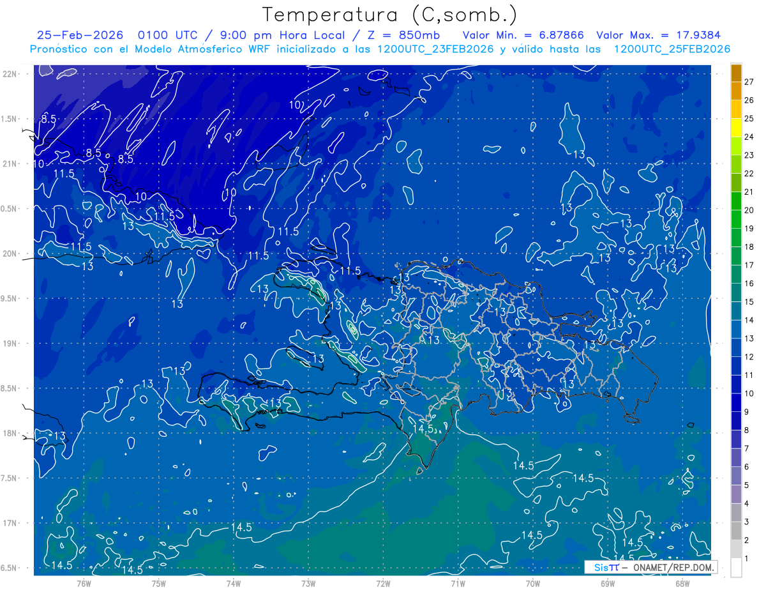Select the date text "25-Feb-2026"
Screen dimensions: 766x592
pyautogui.click(x=79, y=36)
